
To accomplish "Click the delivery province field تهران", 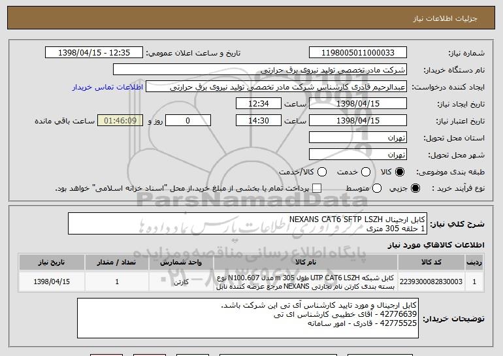I will pos(358,138).
